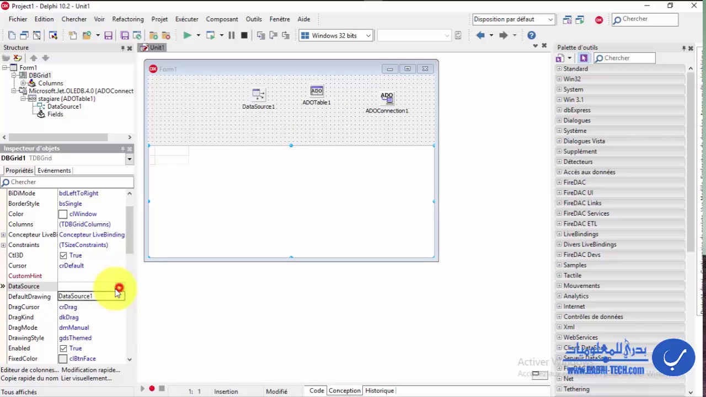Click the Help question mark icon
The image size is (706, 397).
coord(531,35)
